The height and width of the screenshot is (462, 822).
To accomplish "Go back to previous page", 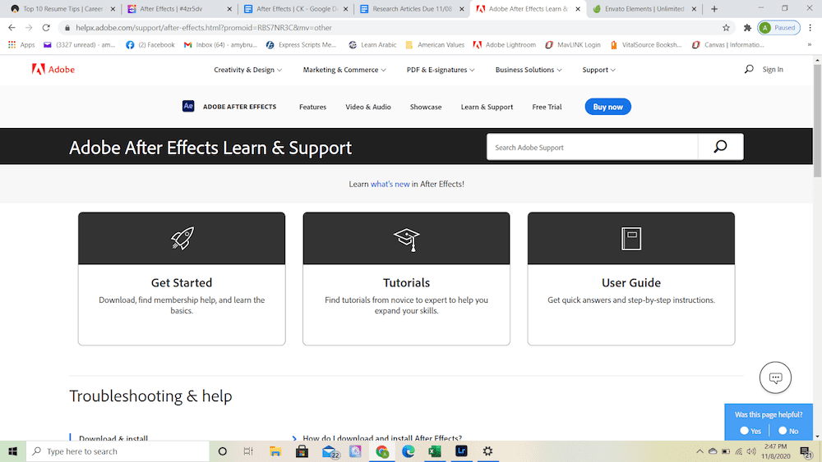I will pyautogui.click(x=12, y=28).
